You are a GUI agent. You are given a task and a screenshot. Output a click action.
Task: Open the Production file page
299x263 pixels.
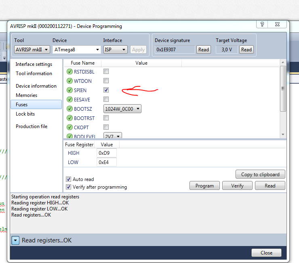pyautogui.click(x=32, y=126)
